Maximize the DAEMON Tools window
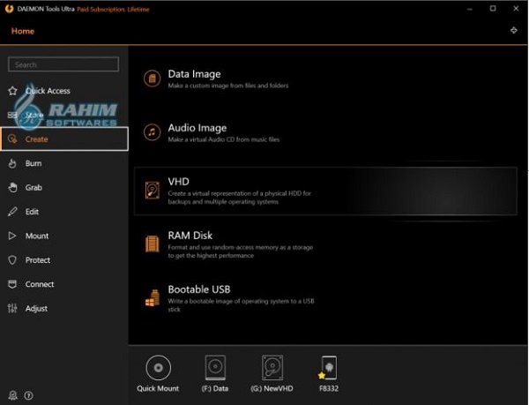Image resolution: width=529 pixels, height=405 pixels. pyautogui.click(x=493, y=9)
